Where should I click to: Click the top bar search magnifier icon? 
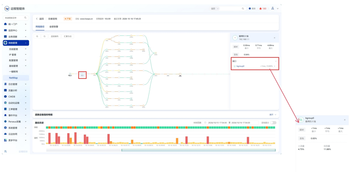(x=243, y=9)
